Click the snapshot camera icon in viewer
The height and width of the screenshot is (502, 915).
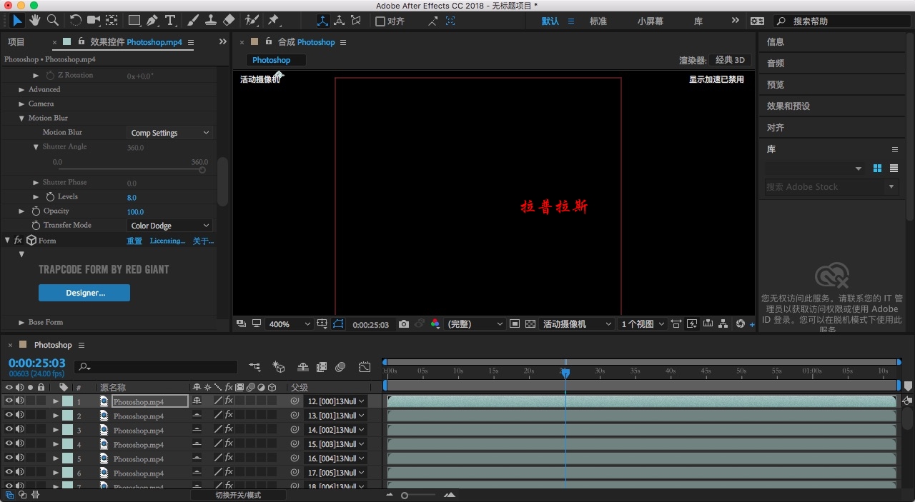click(x=404, y=324)
